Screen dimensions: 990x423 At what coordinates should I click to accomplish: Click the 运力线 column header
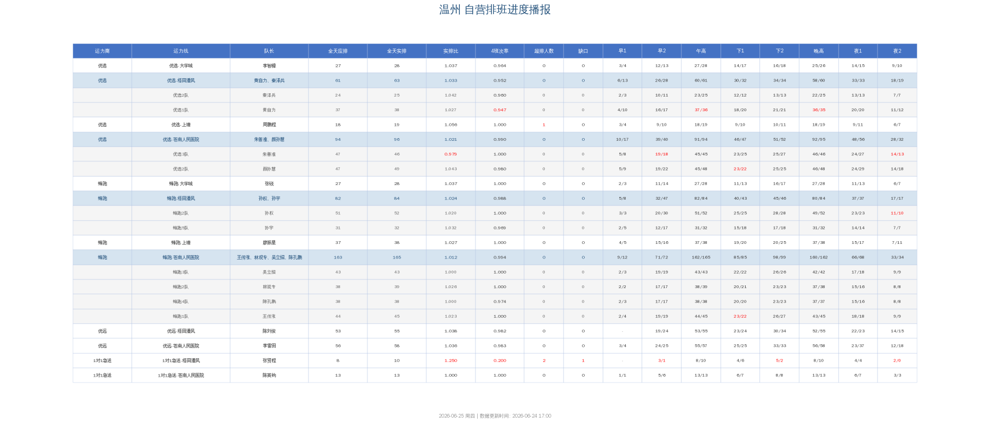coord(180,51)
